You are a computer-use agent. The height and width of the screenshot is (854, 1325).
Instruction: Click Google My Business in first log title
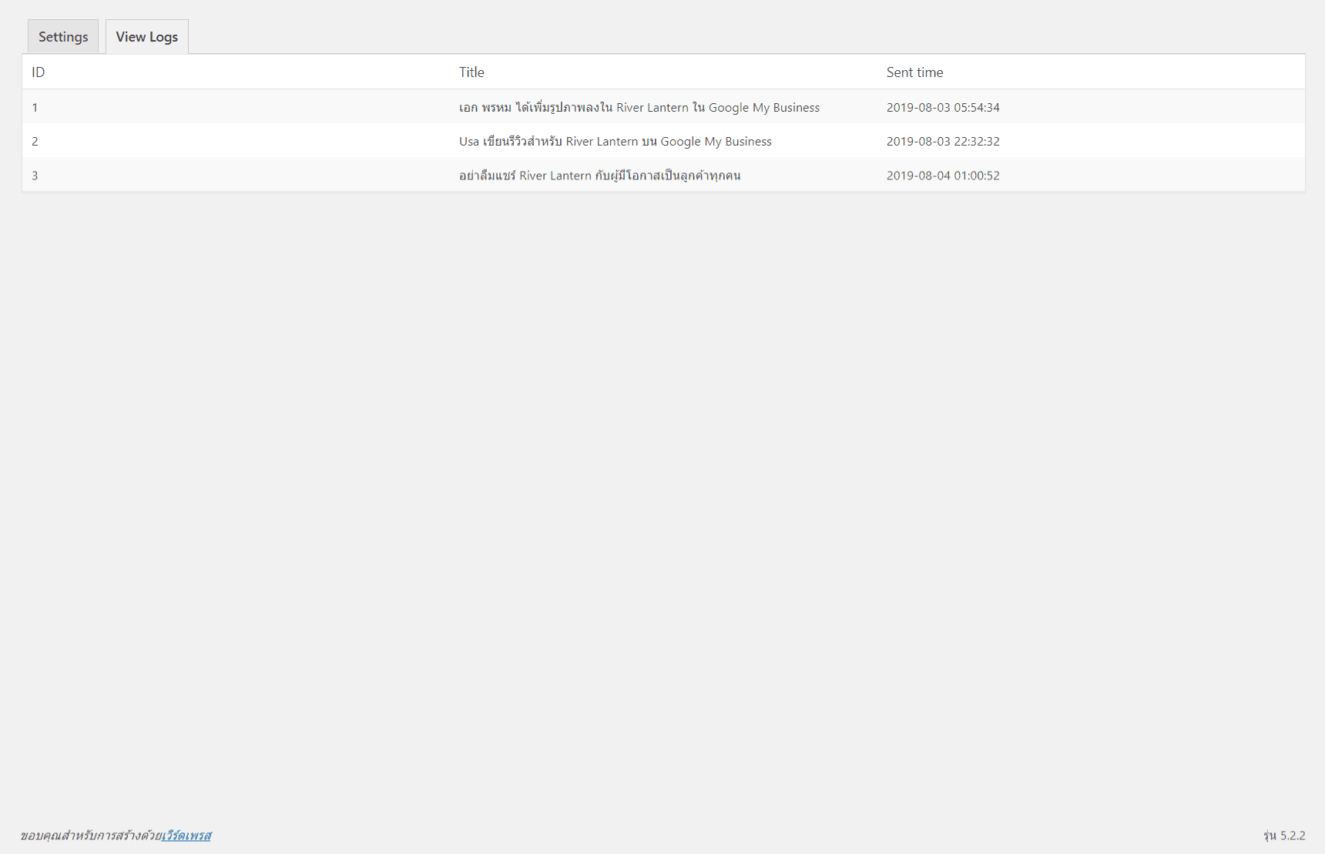pos(763,108)
